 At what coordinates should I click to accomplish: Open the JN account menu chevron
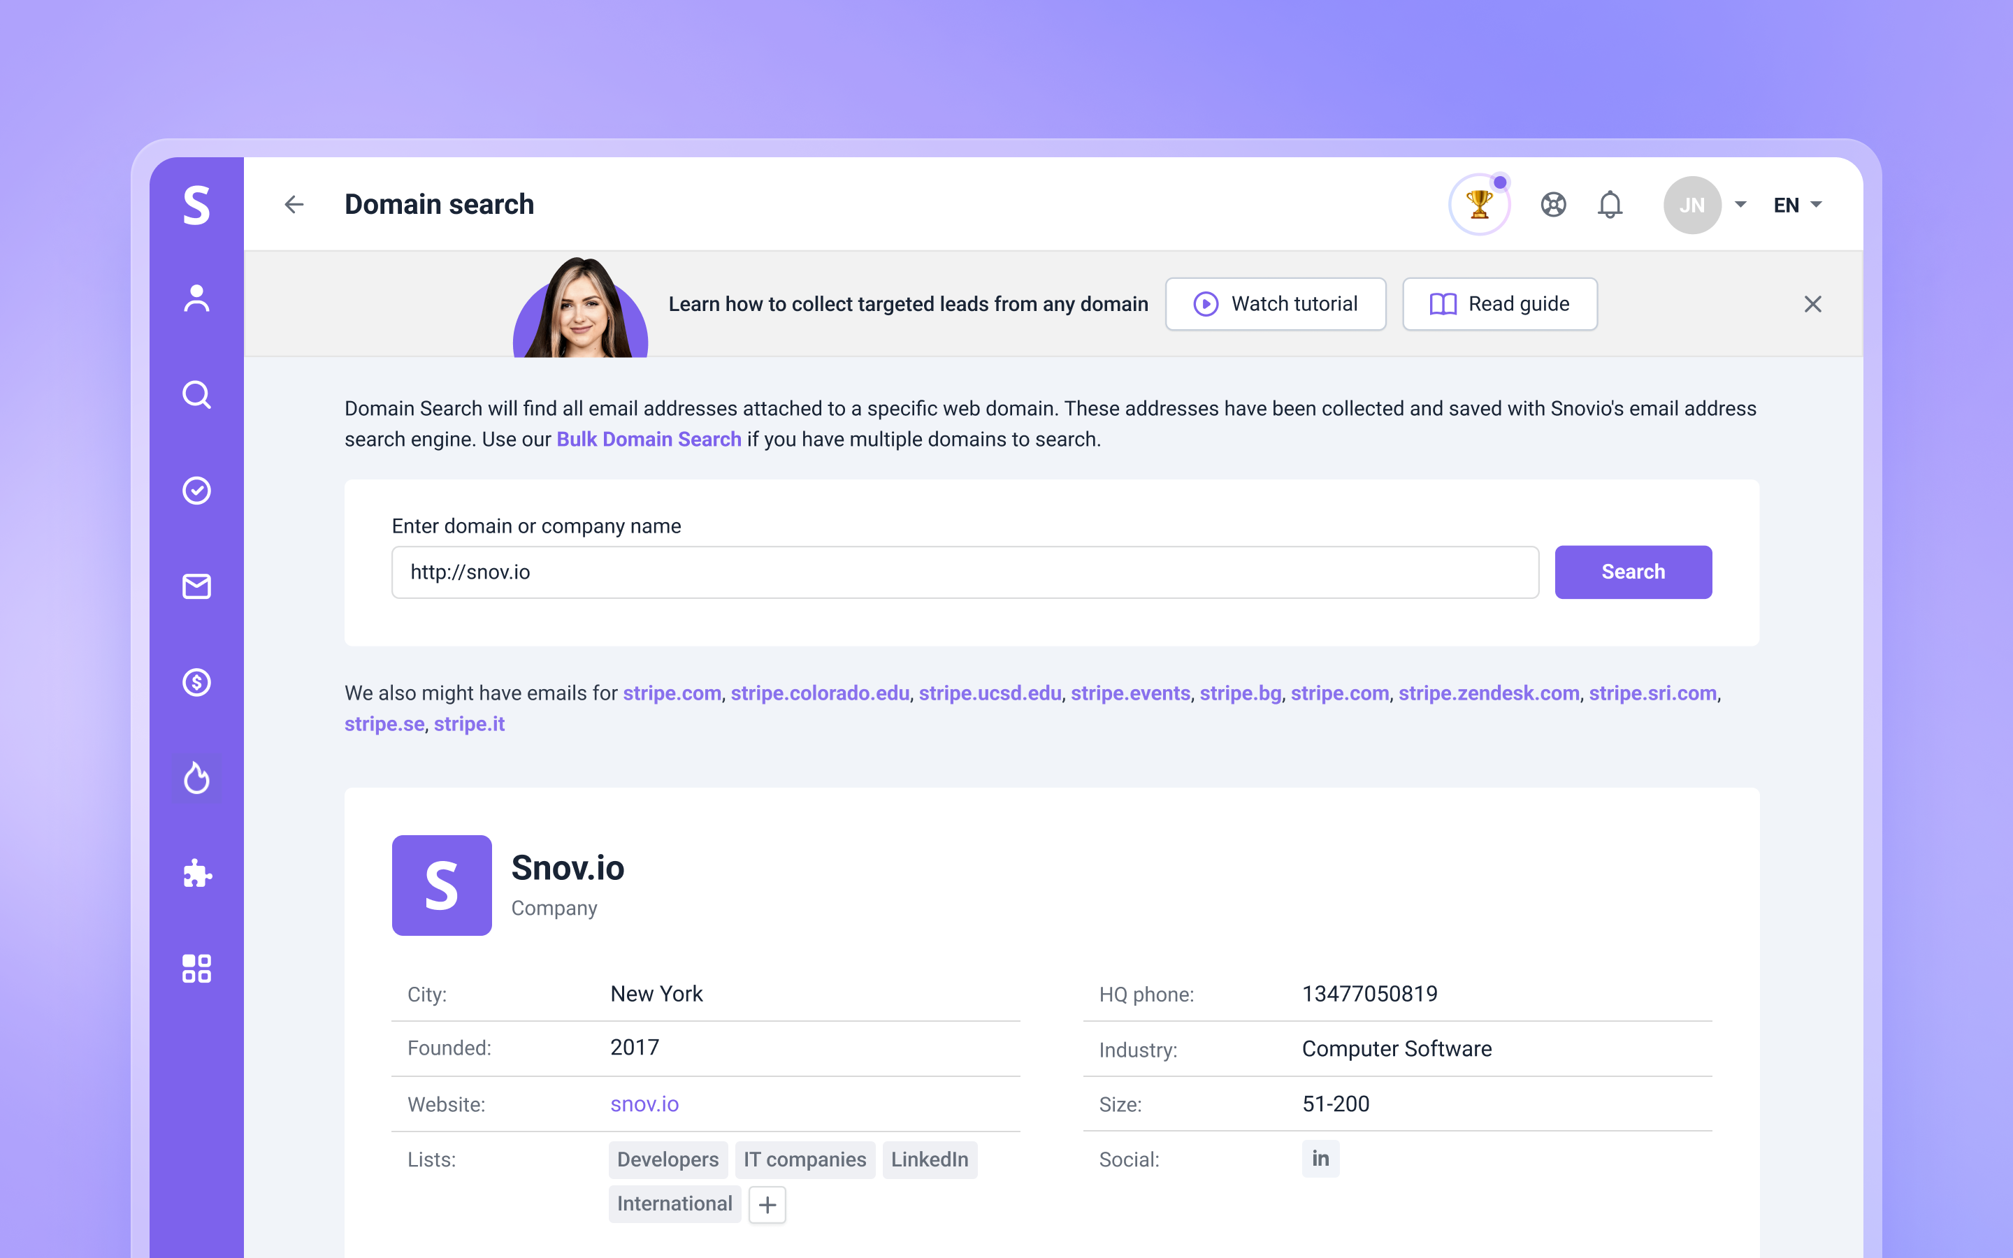1741,204
